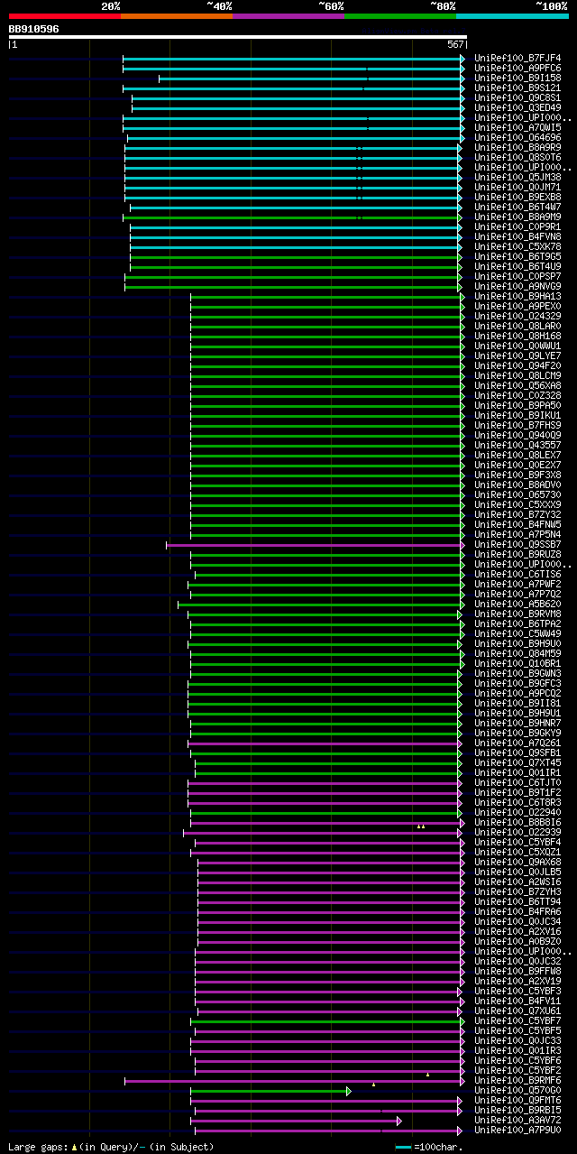The height and width of the screenshot is (1154, 577).
Task: Select label UniRef100_A7QWI5
Action: tap(517, 127)
